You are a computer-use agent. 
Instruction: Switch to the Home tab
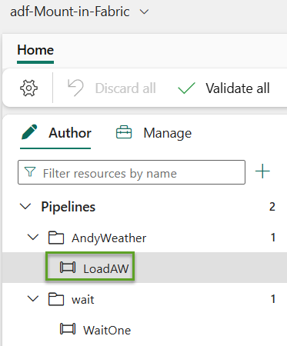[x=35, y=50]
